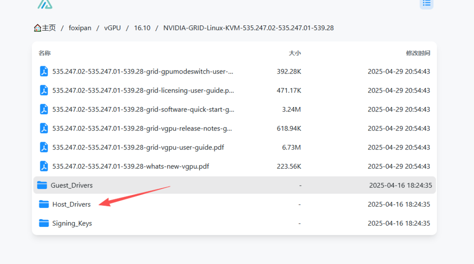Toggle the list view layout icon
This screenshot has height=264, width=474.
[426, 3]
